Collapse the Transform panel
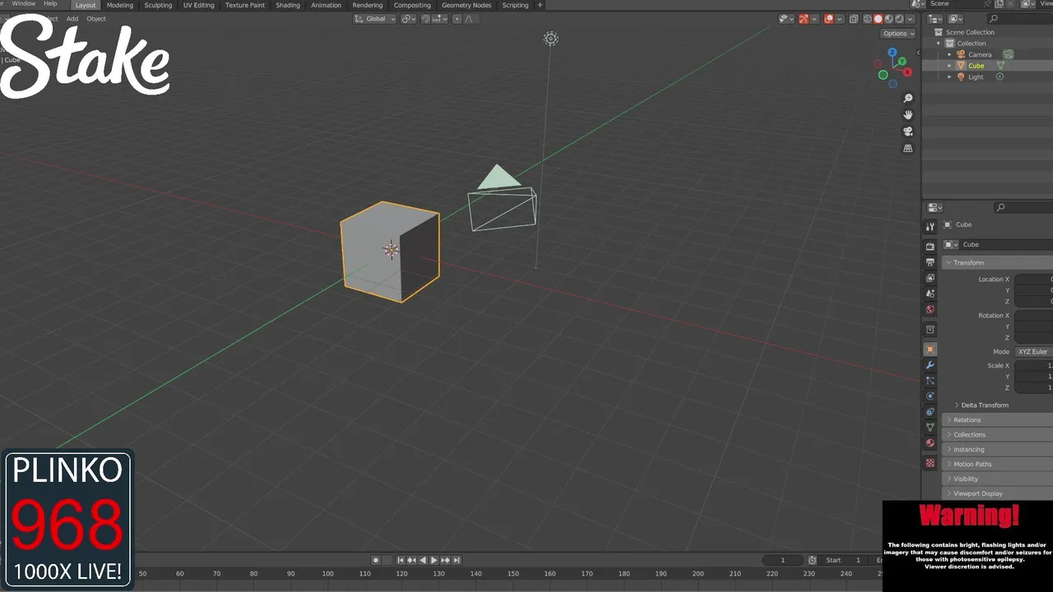Image resolution: width=1053 pixels, height=592 pixels. (997, 262)
